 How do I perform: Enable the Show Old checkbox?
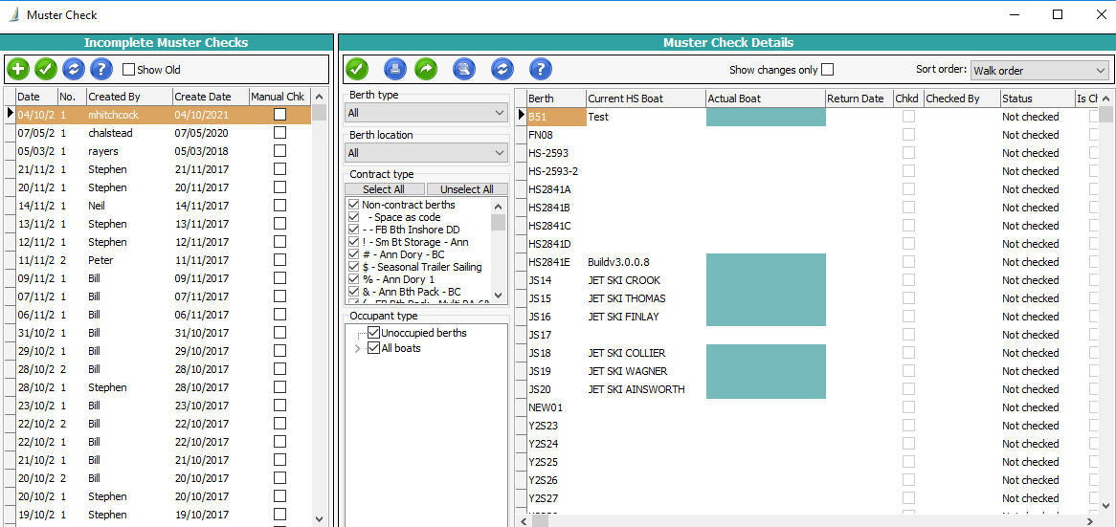(x=129, y=70)
